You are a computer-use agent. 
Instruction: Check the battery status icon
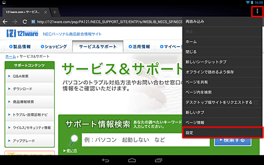tap(252, 2)
